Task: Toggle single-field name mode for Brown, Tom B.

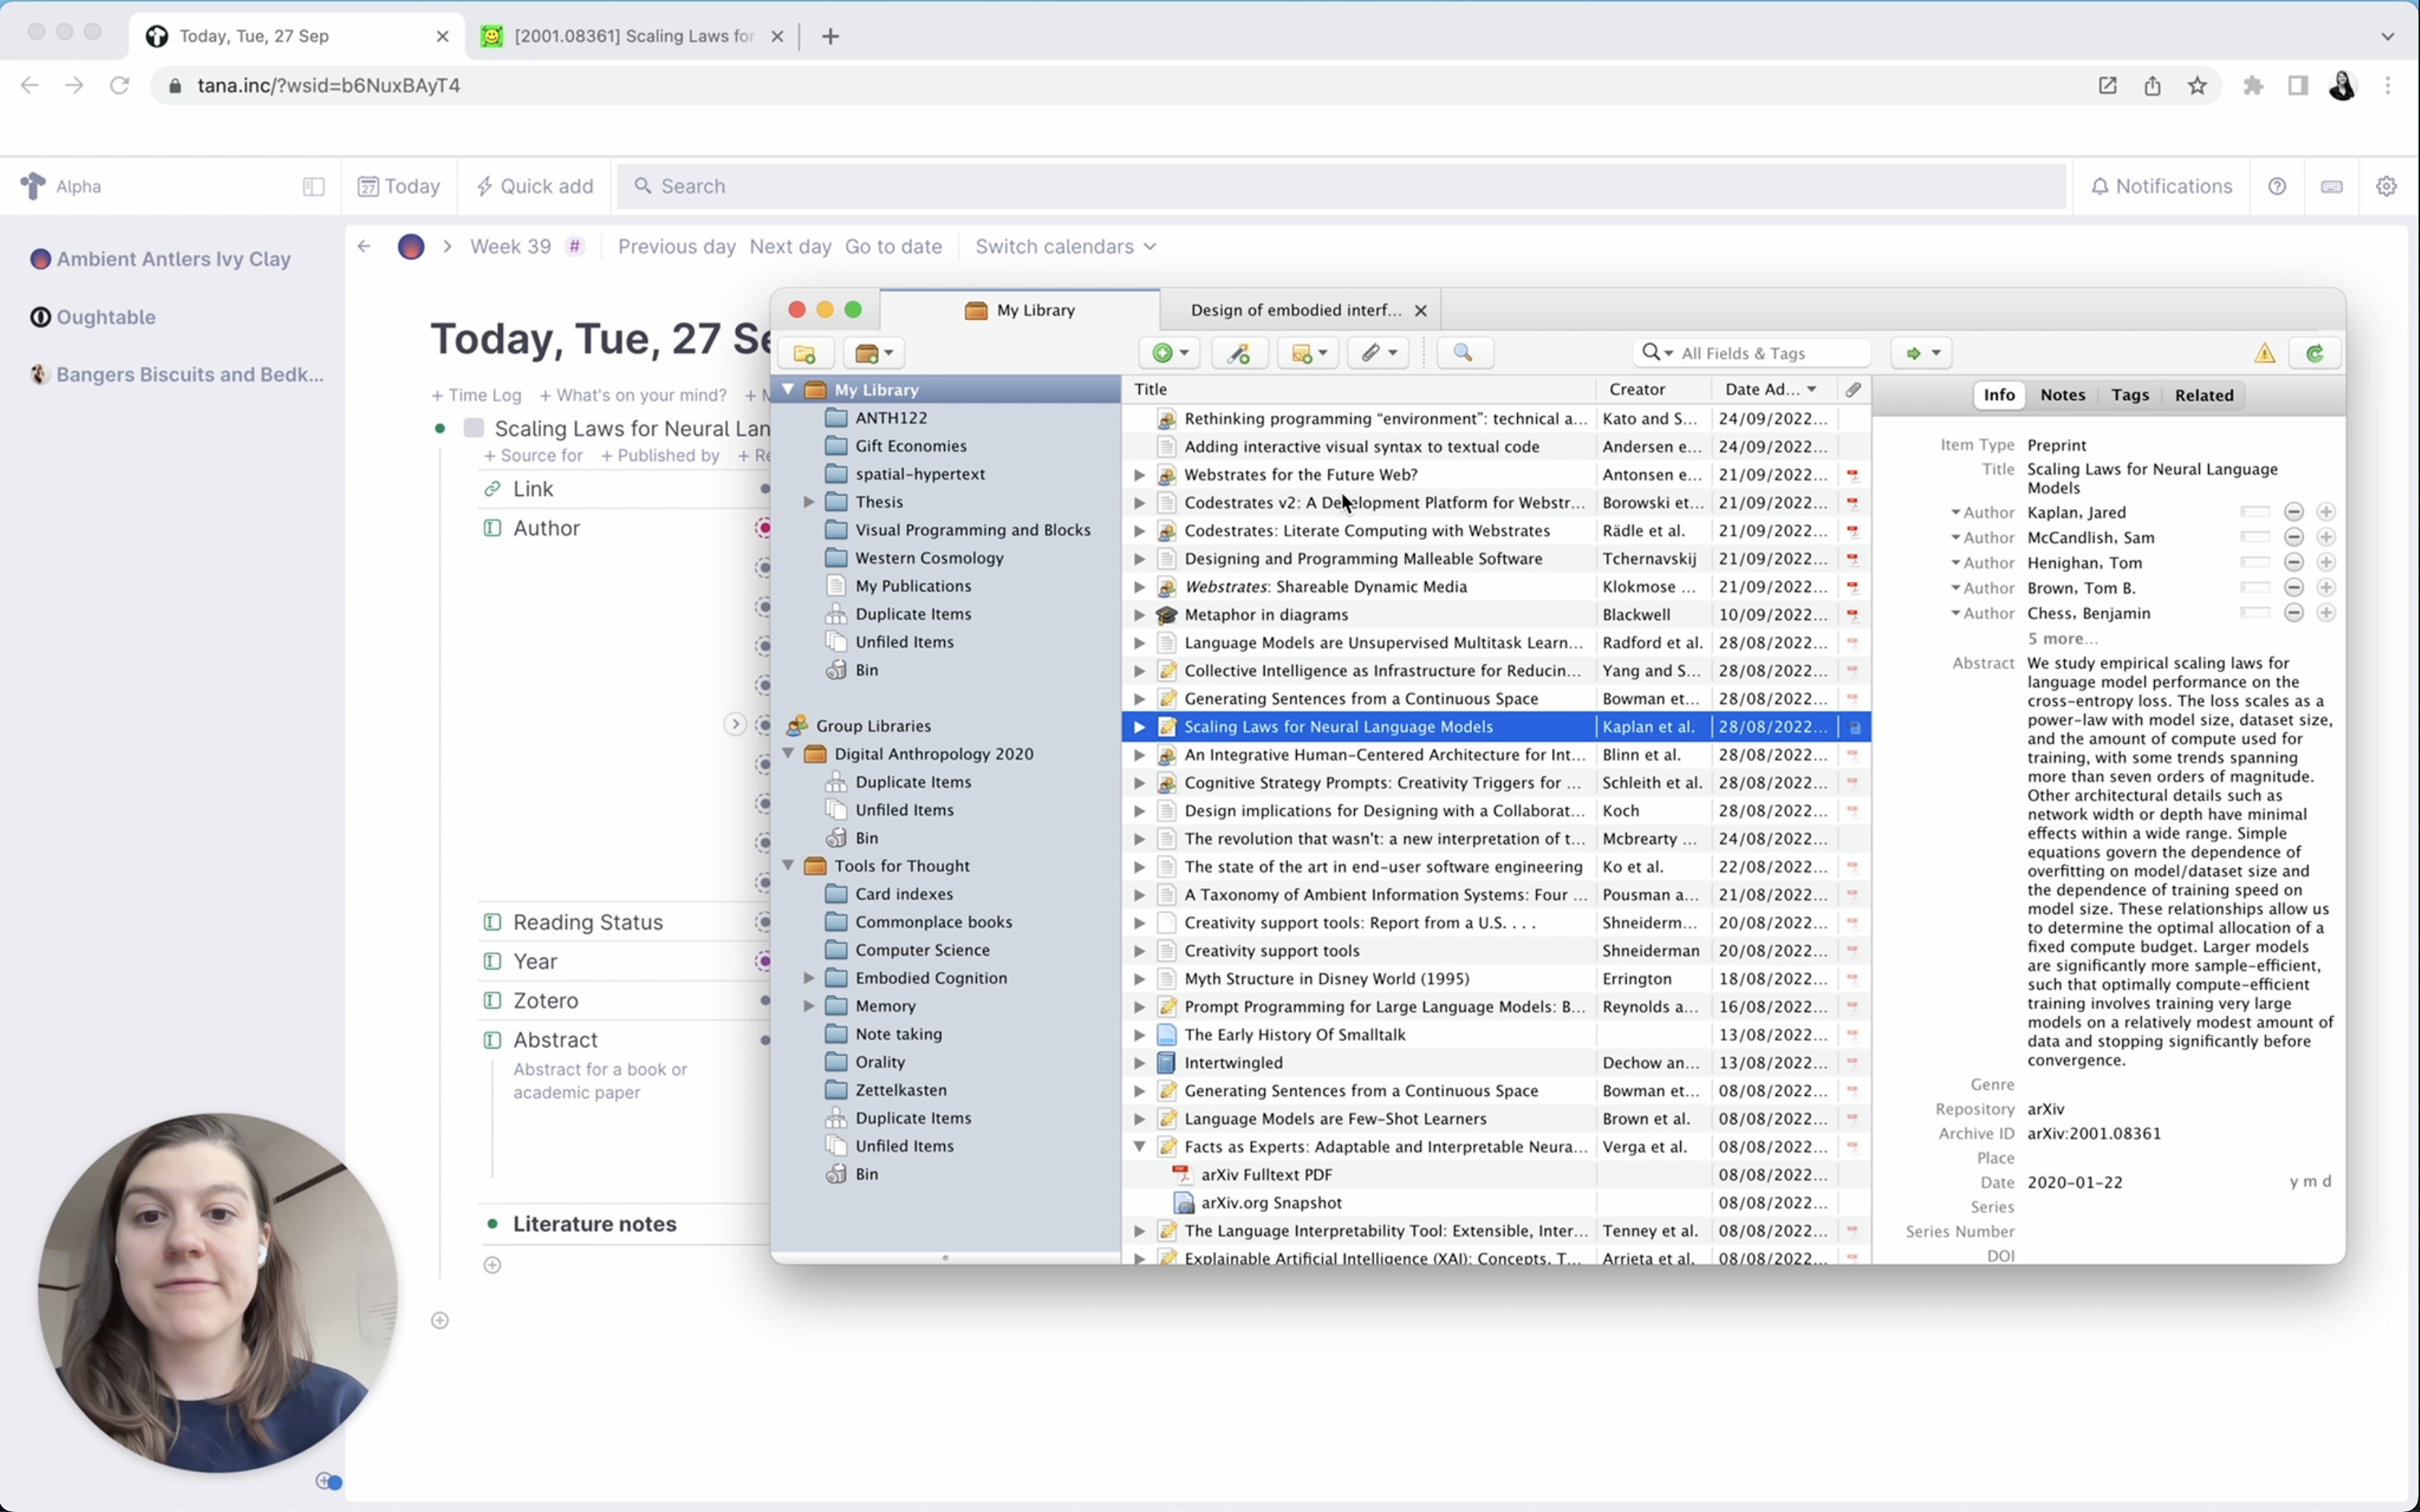Action: [x=2254, y=587]
